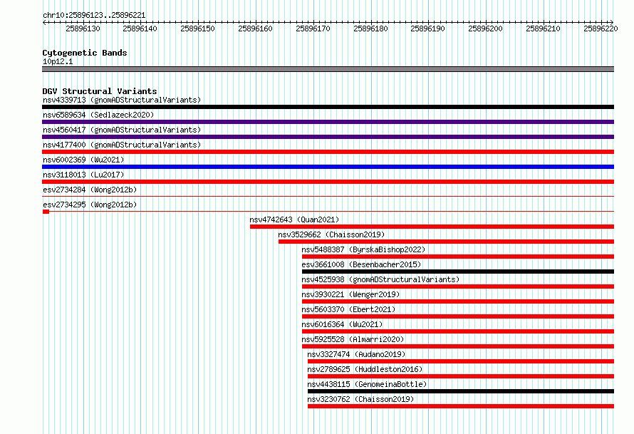Image resolution: width=634 pixels, height=434 pixels.
Task: Click the 10p12.1 band label
Action: pos(58,61)
